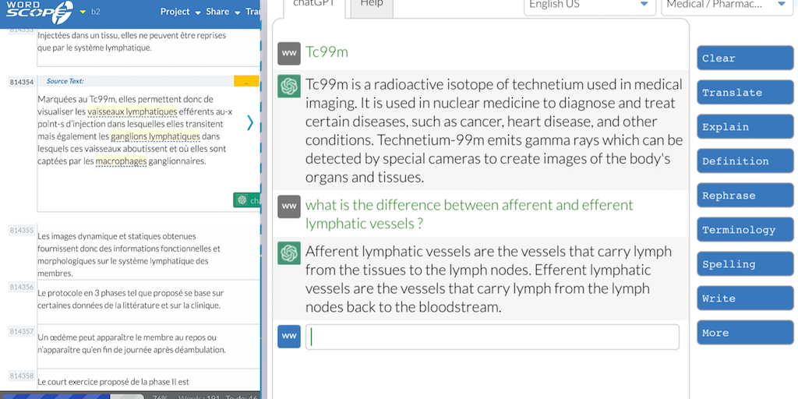This screenshot has height=399, width=798.
Task: Select segment number 814354
Action: tap(21, 82)
